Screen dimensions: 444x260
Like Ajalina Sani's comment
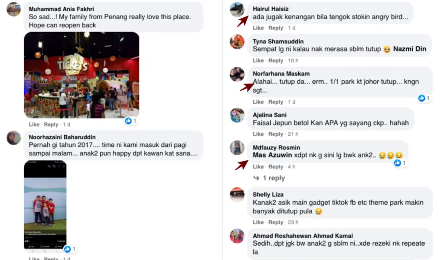[x=258, y=134]
